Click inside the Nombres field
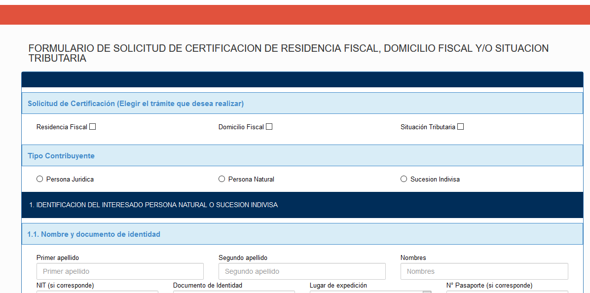Image resolution: width=590 pixels, height=293 pixels. [484, 271]
